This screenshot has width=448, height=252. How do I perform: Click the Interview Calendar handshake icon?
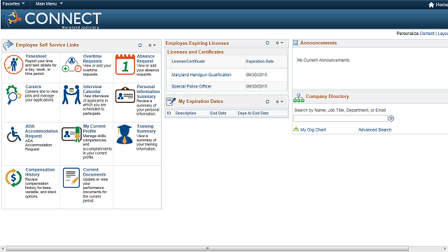pos(71,94)
